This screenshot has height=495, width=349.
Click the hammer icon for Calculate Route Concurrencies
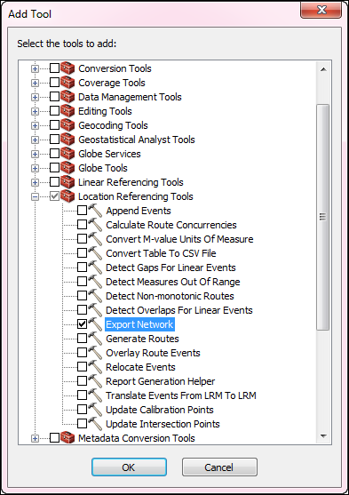[95, 225]
